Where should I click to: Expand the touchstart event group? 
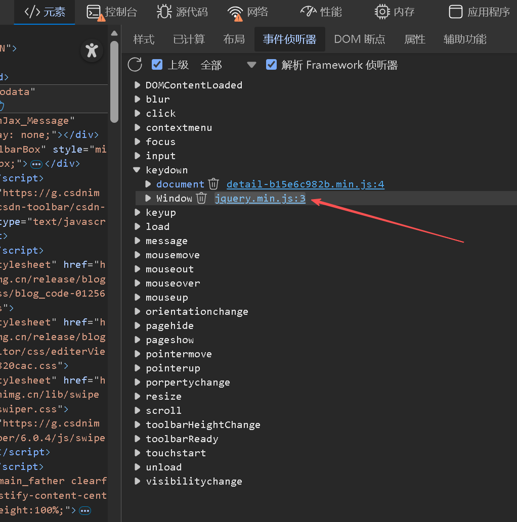137,453
